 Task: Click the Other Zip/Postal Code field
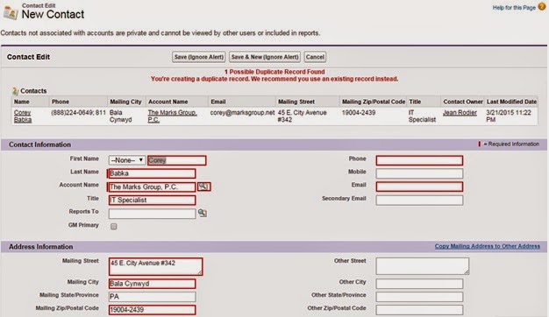tap(419, 310)
